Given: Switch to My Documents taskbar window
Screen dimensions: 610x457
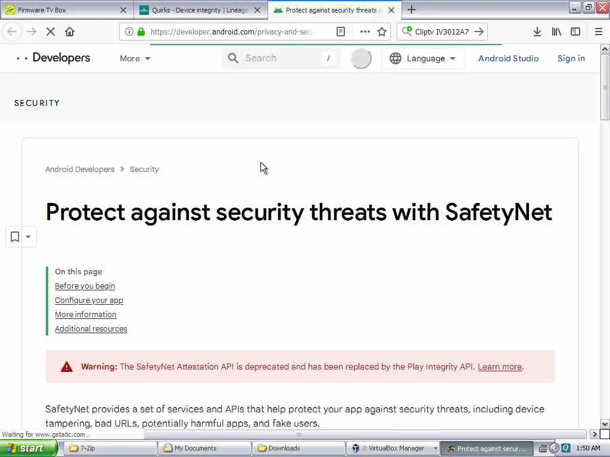Looking at the screenshot, I should point(205,449).
